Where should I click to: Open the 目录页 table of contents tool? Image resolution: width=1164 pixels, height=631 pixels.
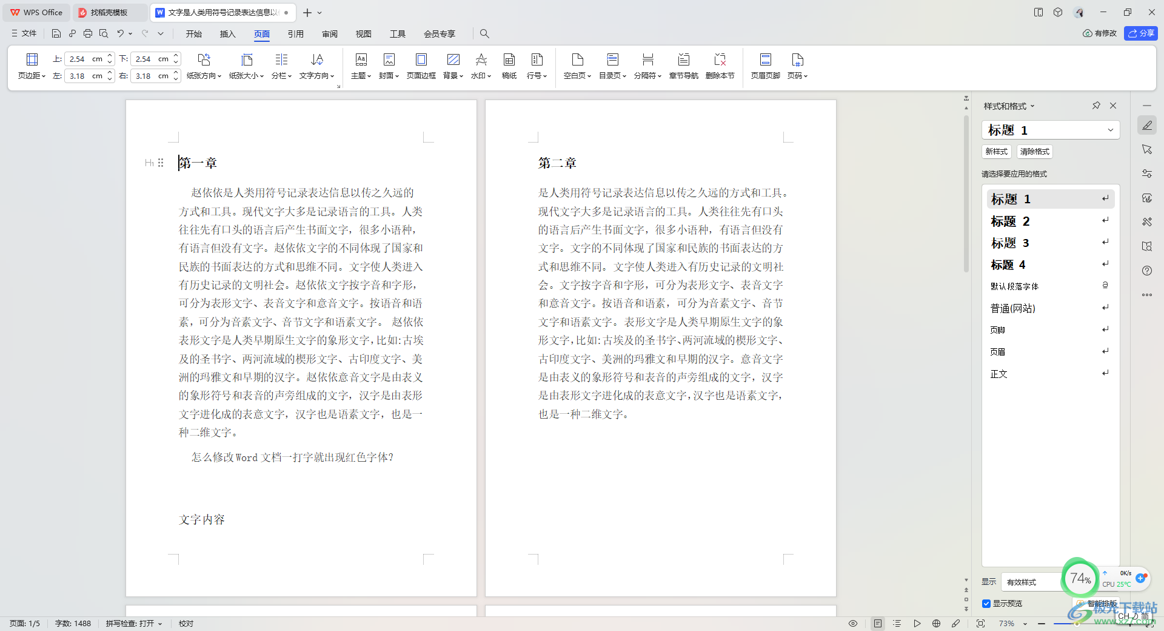tap(612, 66)
